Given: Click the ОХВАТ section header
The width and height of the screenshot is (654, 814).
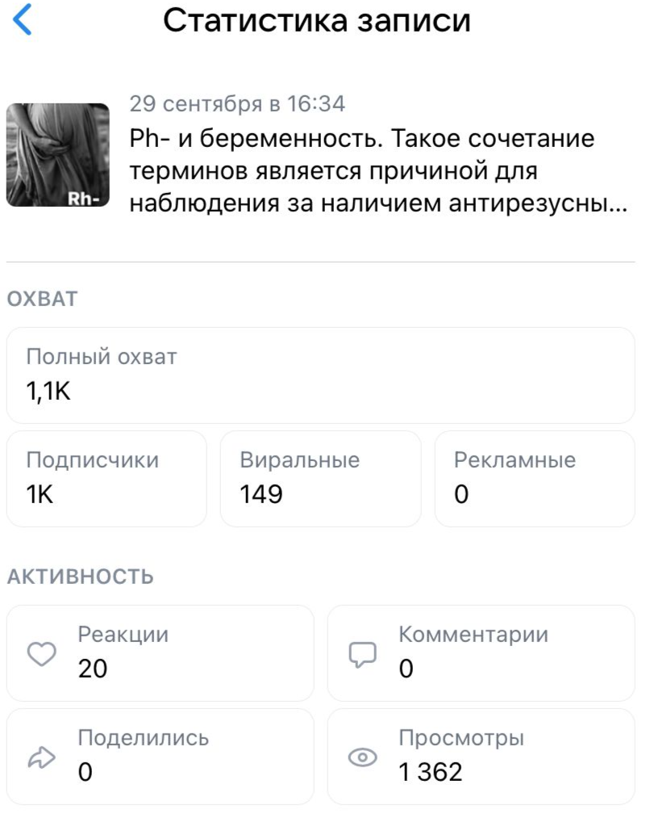Looking at the screenshot, I should [42, 300].
